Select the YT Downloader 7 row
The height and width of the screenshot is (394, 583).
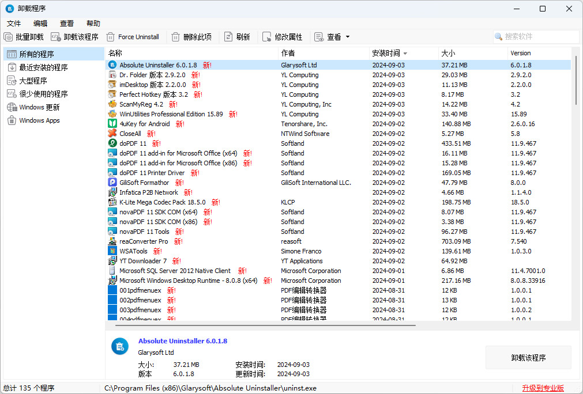[338, 261]
